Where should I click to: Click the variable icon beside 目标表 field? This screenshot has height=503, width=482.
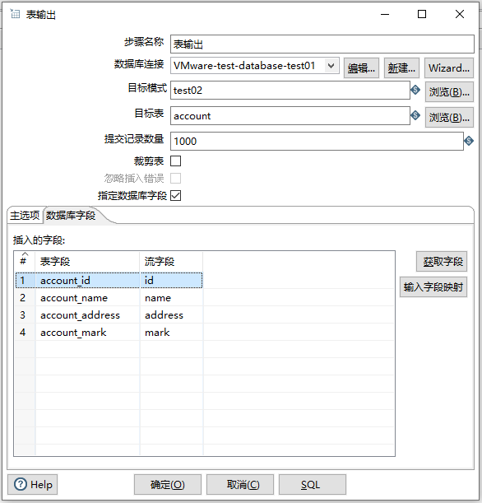click(x=415, y=115)
